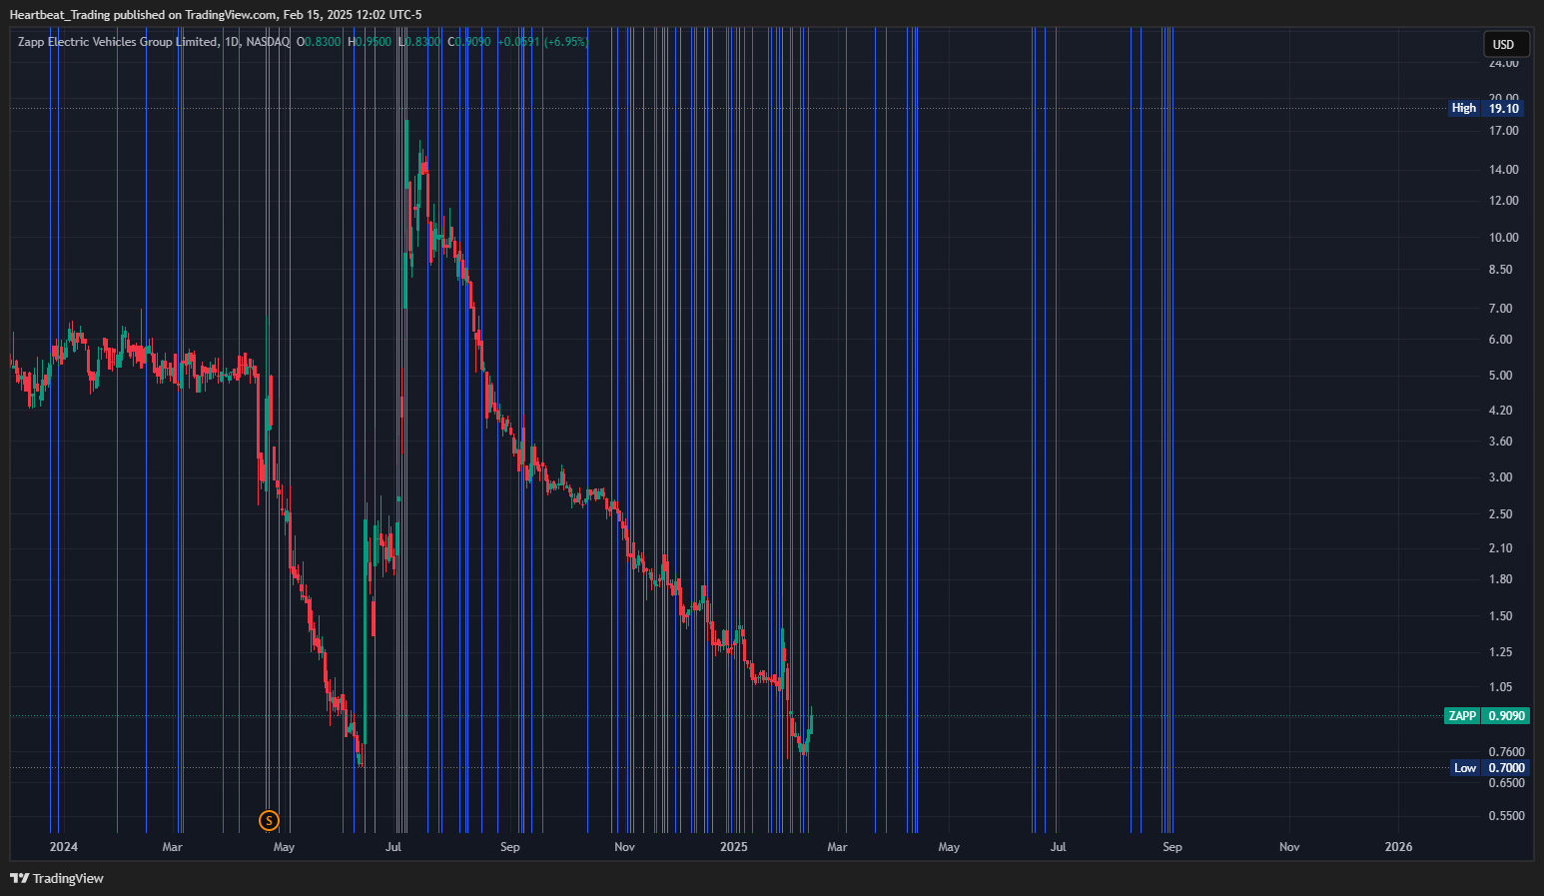Screen dimensions: 1544x896
Task: Click the 12.00 price scale label
Action: tap(1503, 201)
